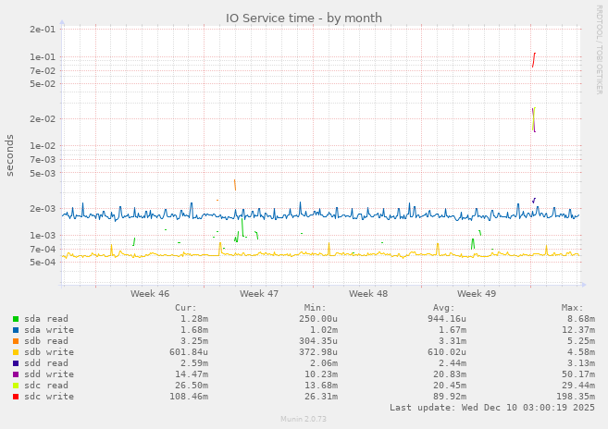The width and height of the screenshot is (608, 429).
Task: Click sdb read minimum value 304.35u
Action: click(x=318, y=341)
